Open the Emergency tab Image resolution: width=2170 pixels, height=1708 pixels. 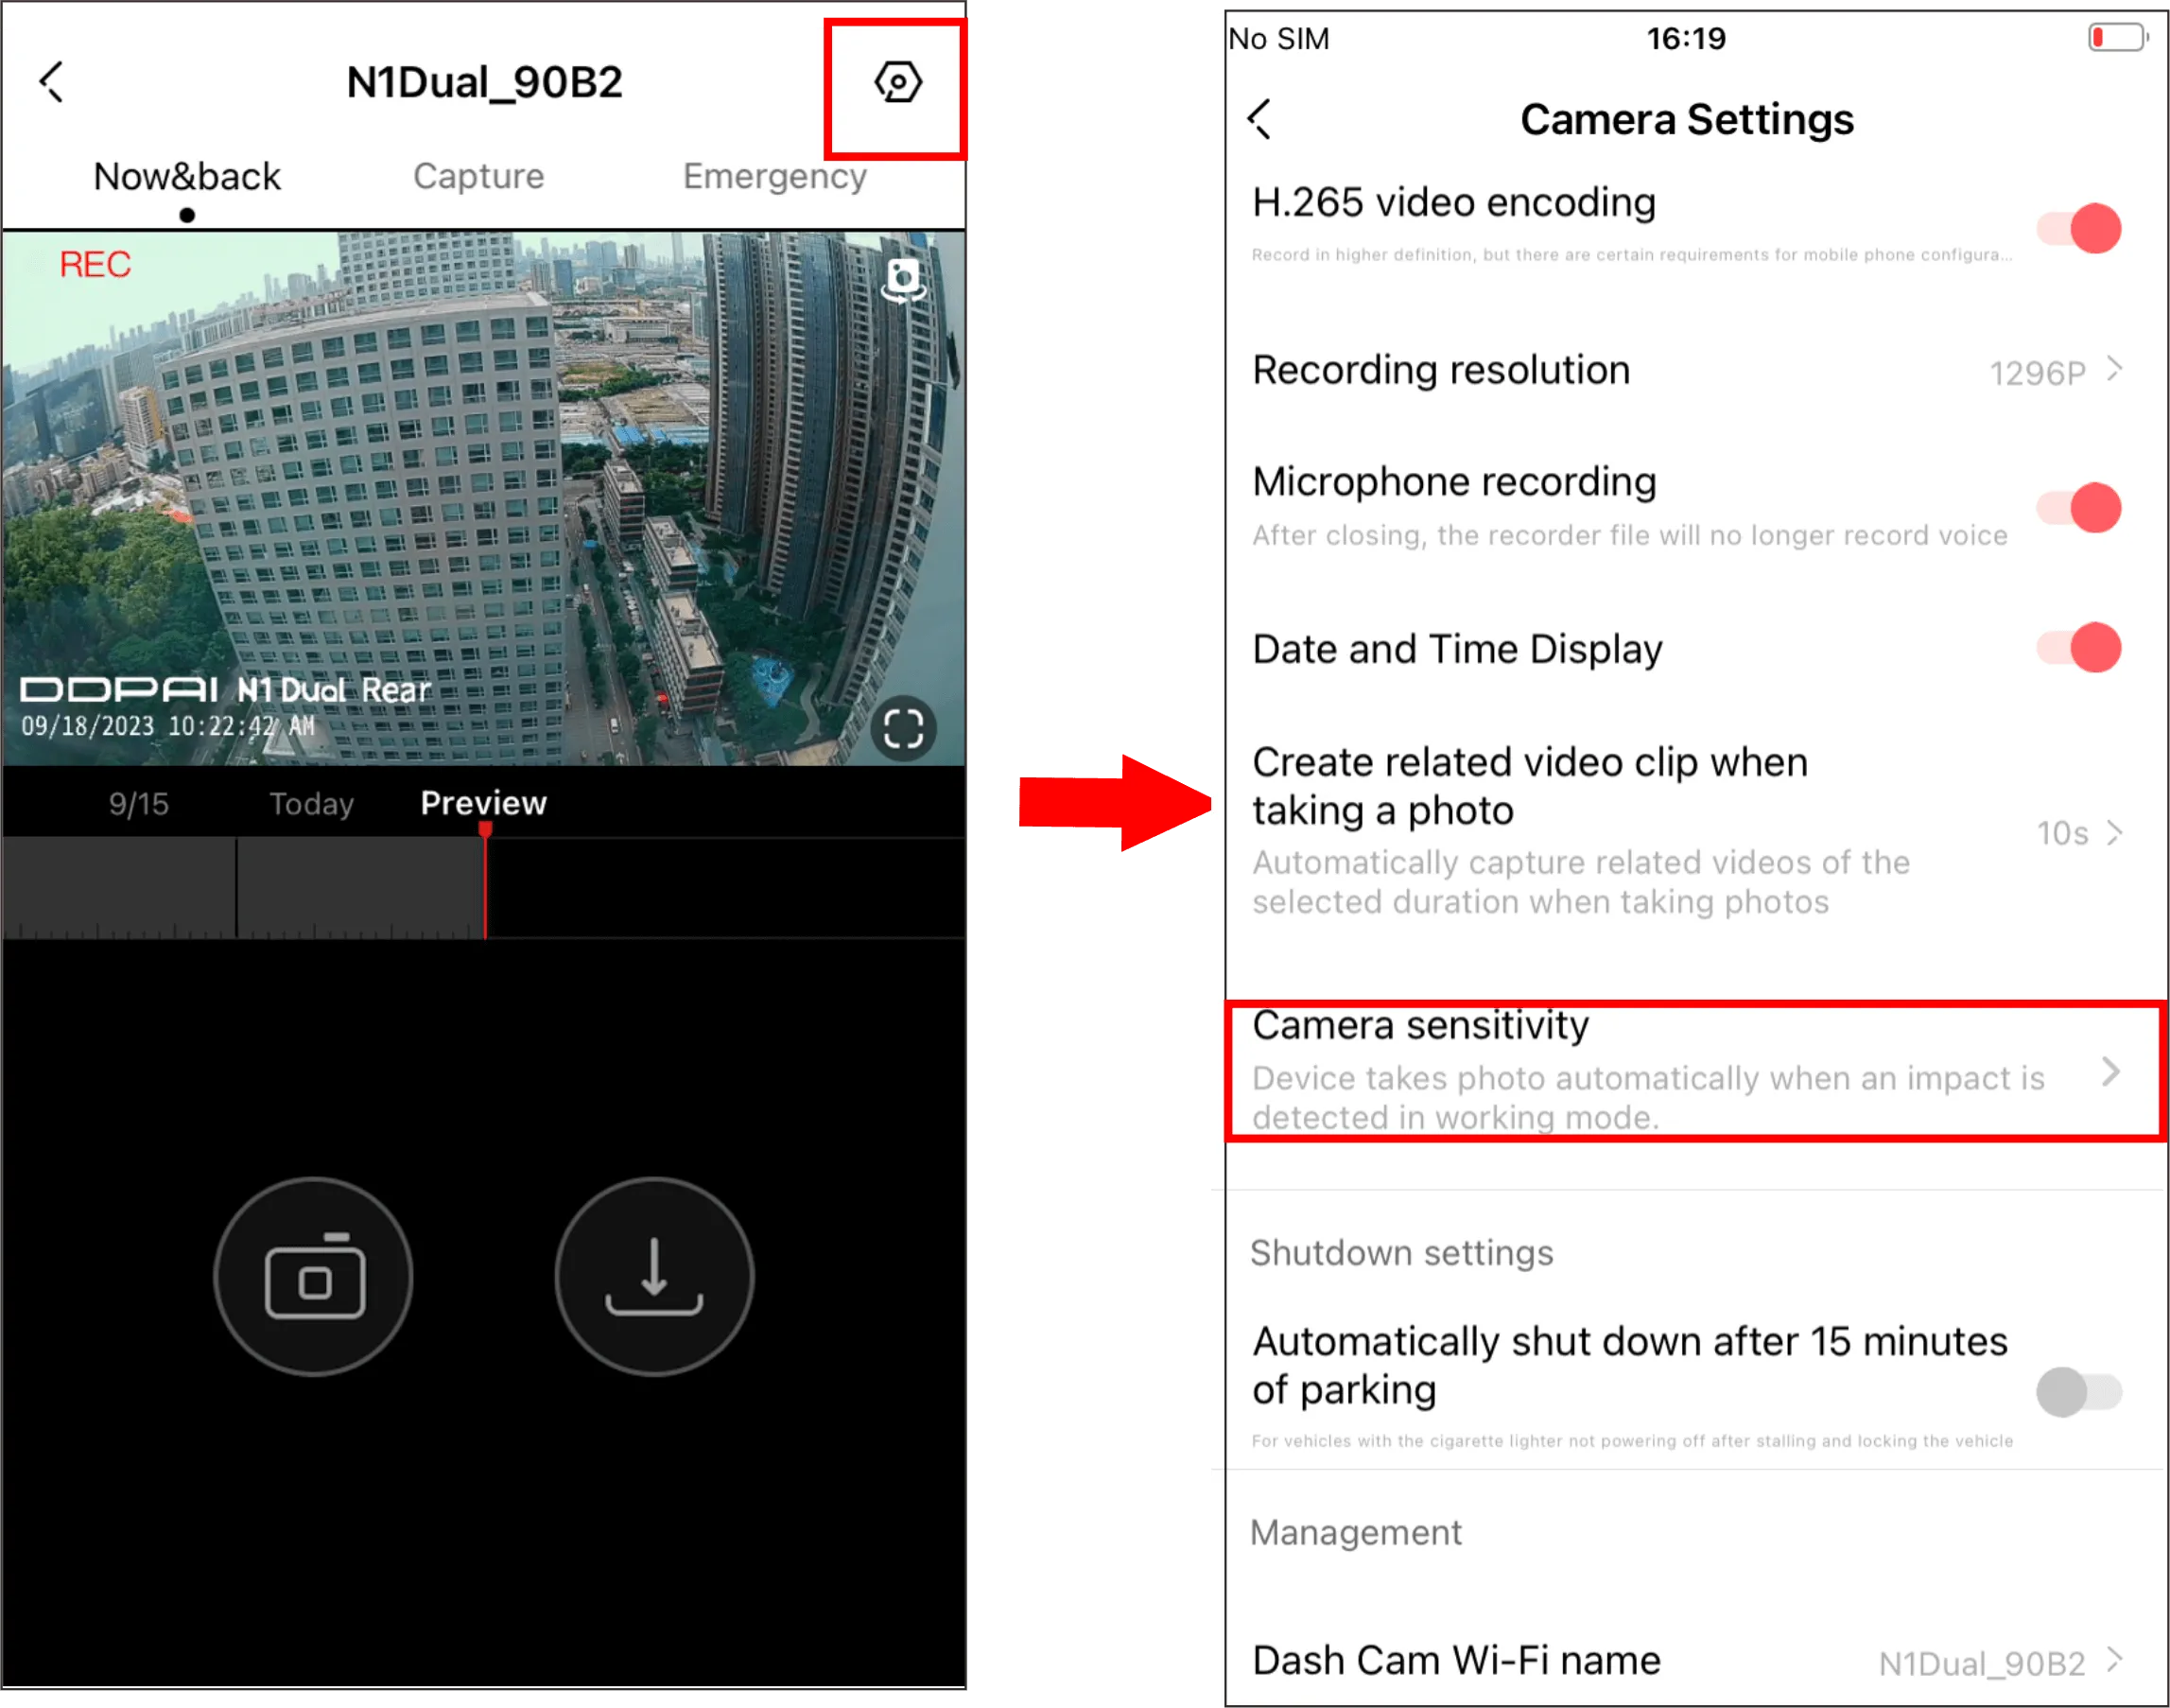[x=774, y=177]
